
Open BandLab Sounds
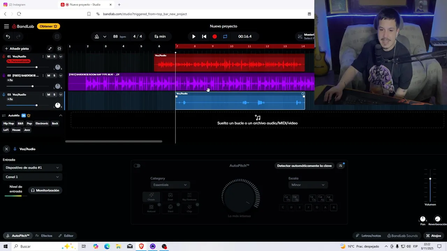coord(403,236)
